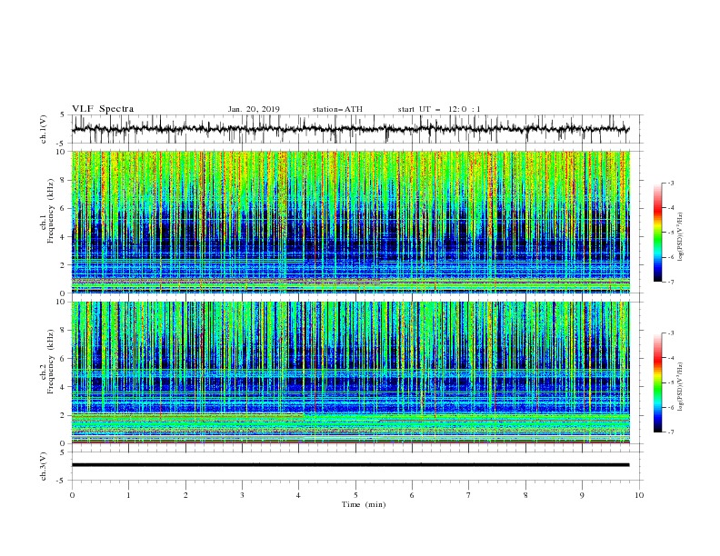The width and height of the screenshot is (720, 556).
Task: Click time axis tick label "7"
Action: tap(469, 495)
